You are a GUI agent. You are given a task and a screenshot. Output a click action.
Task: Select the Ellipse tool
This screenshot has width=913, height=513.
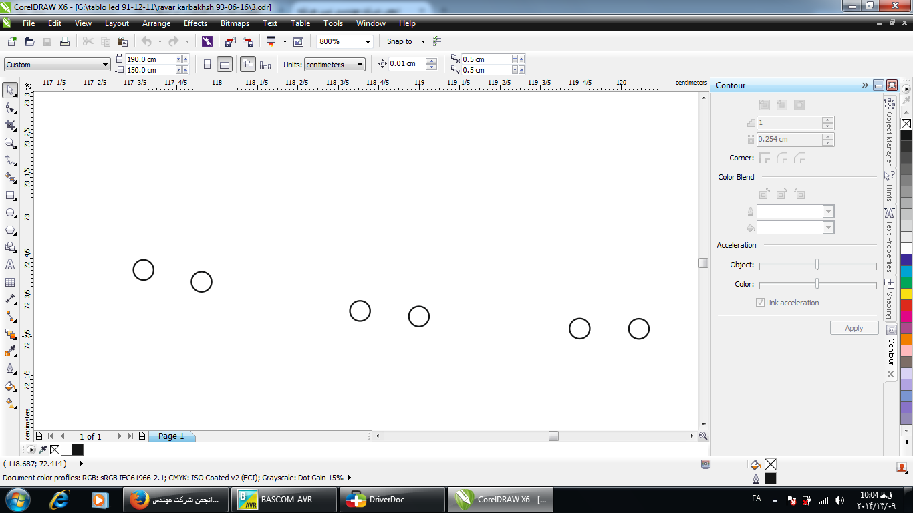tap(10, 213)
